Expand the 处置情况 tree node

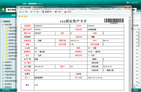(x=3, y=68)
